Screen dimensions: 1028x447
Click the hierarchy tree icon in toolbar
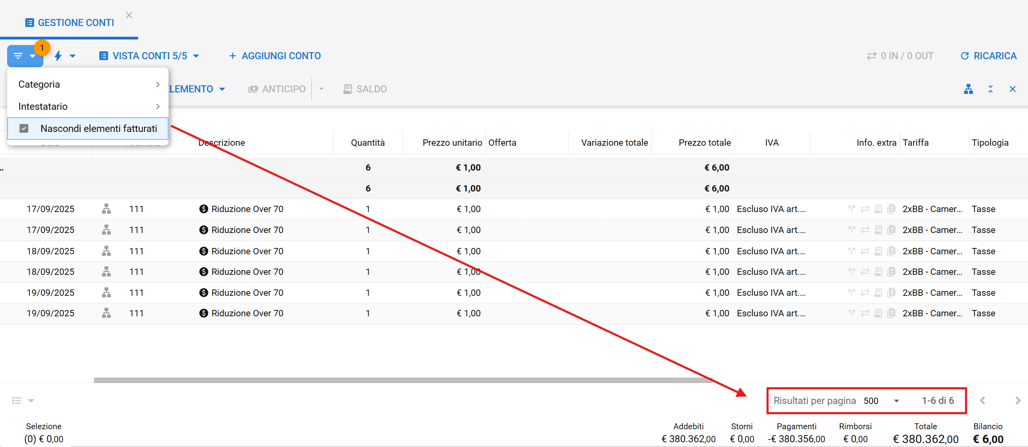[968, 89]
